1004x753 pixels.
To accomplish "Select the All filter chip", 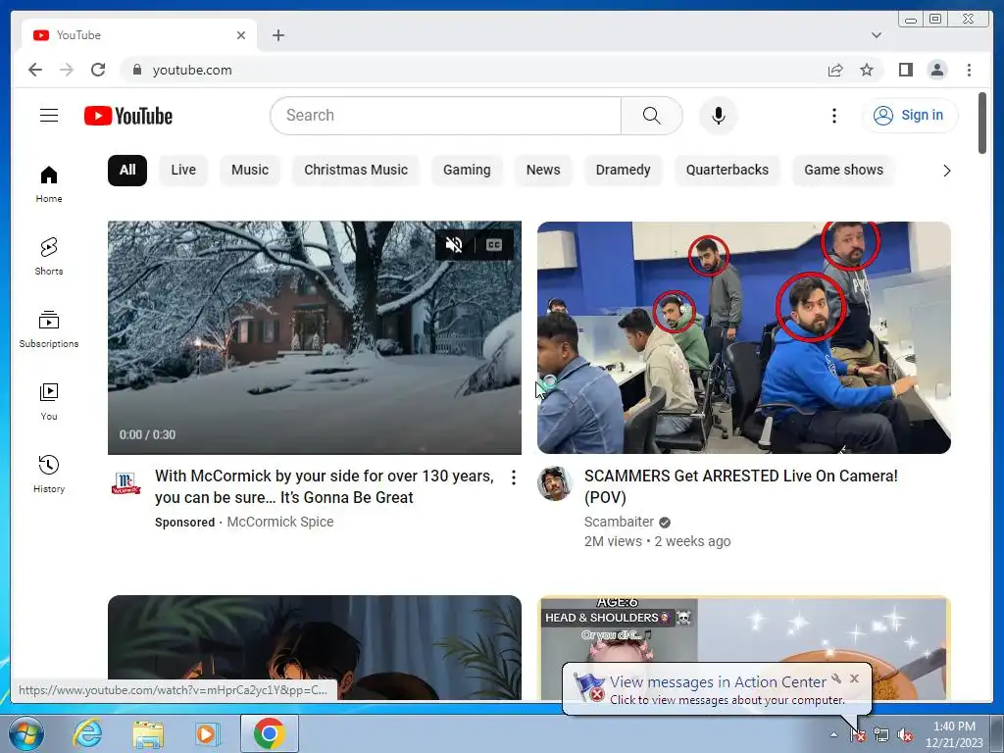I will (x=127, y=170).
